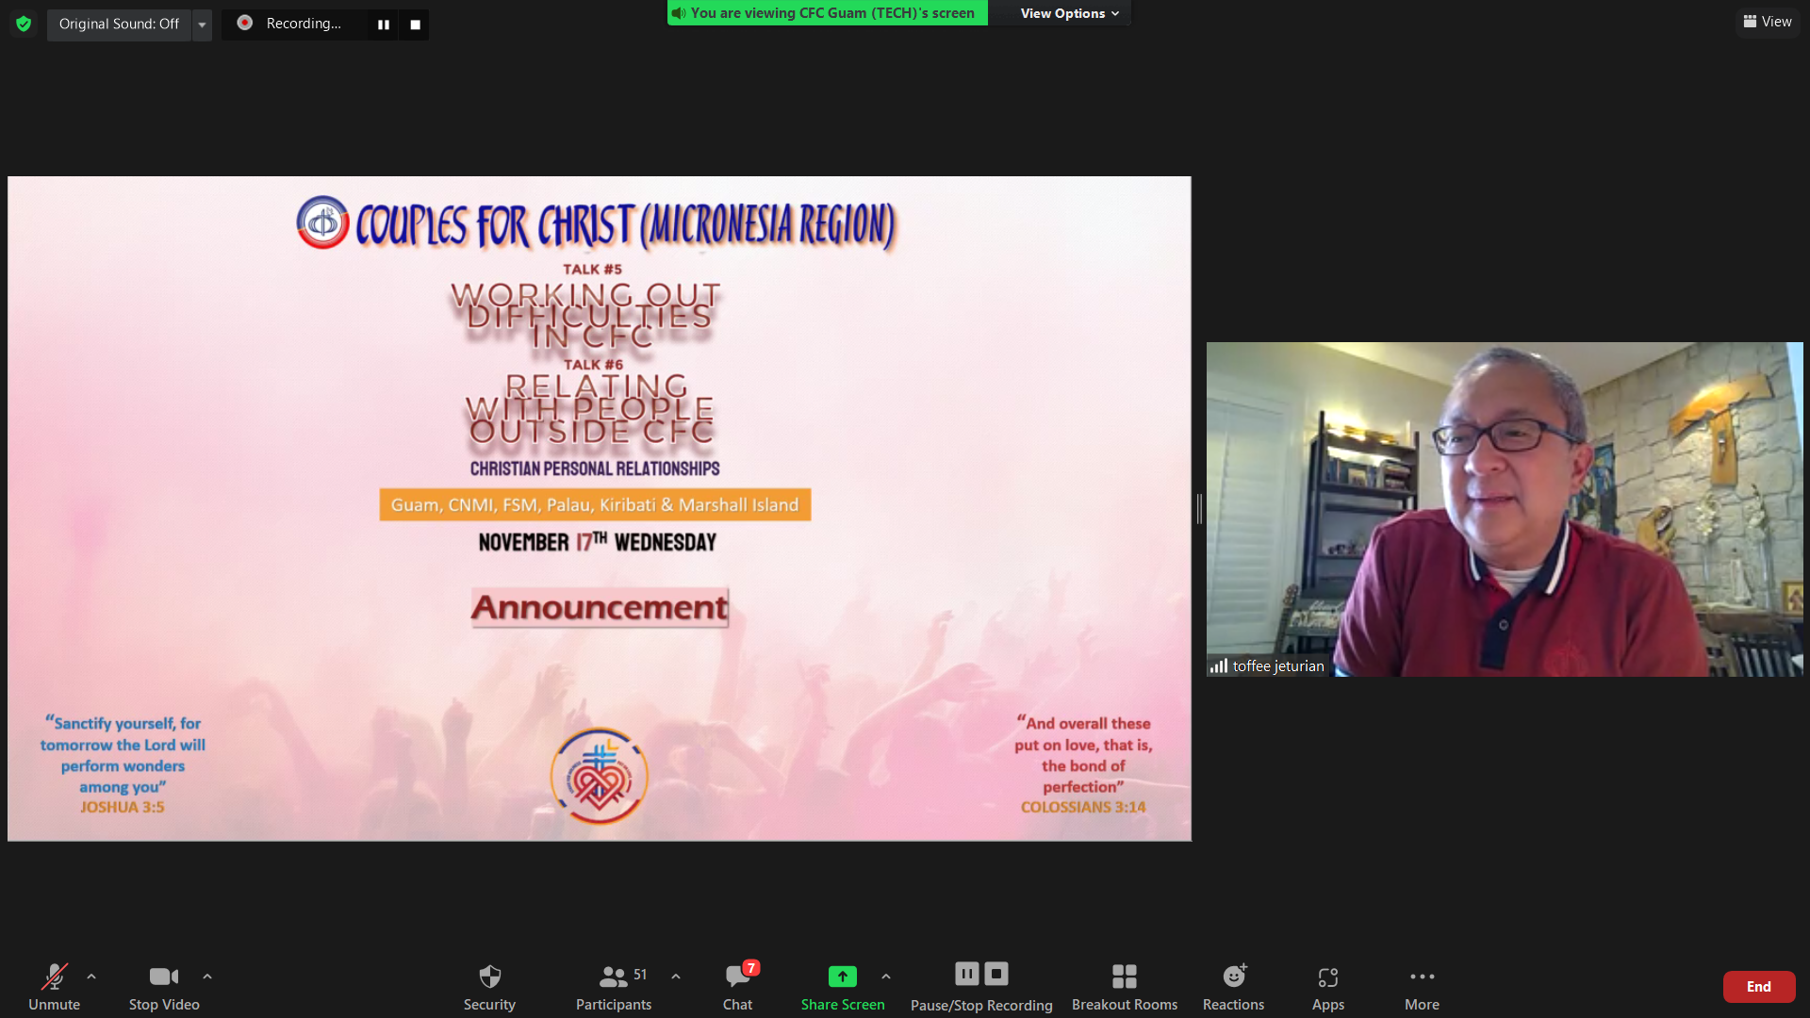The height and width of the screenshot is (1018, 1810).
Task: Click the Colossians 3:14 verse text
Action: 1083,764
